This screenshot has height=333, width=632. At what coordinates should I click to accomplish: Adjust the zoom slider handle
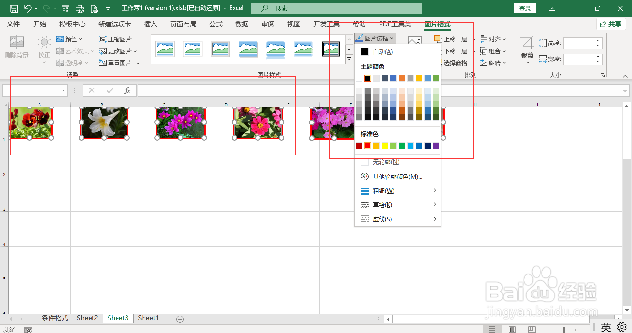pos(564,330)
